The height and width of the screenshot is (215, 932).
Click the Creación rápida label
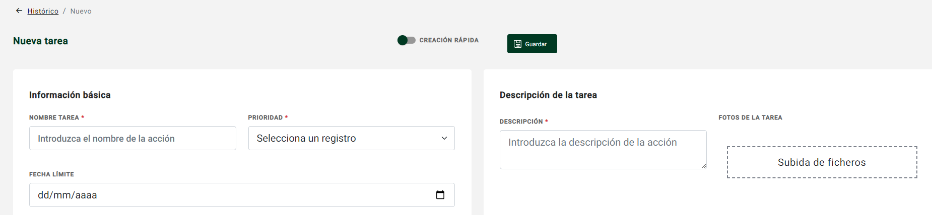[449, 40]
